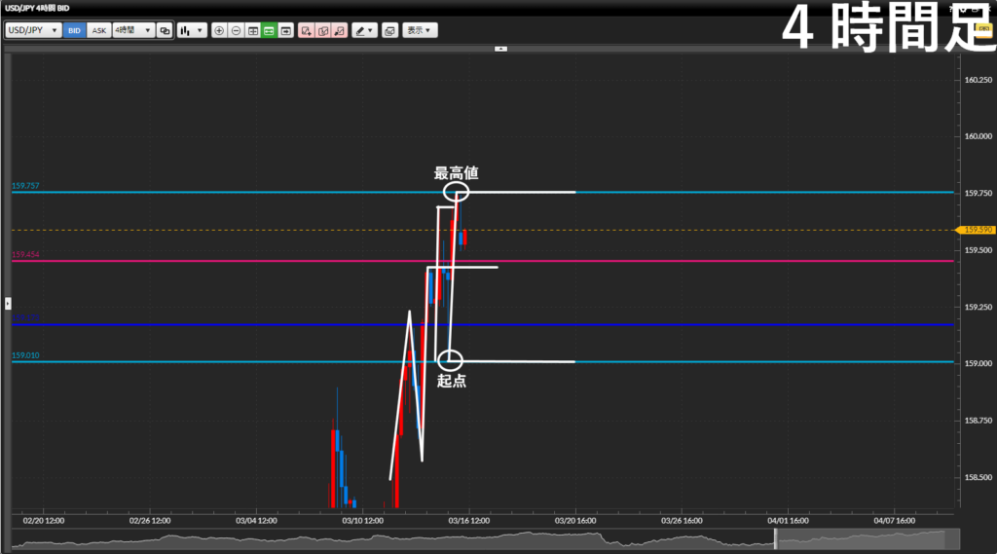The image size is (997, 554).
Task: Open the USD/JPY currency pair dropdown
Action: coord(33,30)
